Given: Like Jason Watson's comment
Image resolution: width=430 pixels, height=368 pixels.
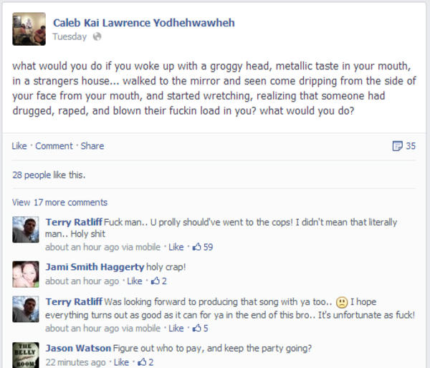Looking at the screenshot, I should coord(121,362).
